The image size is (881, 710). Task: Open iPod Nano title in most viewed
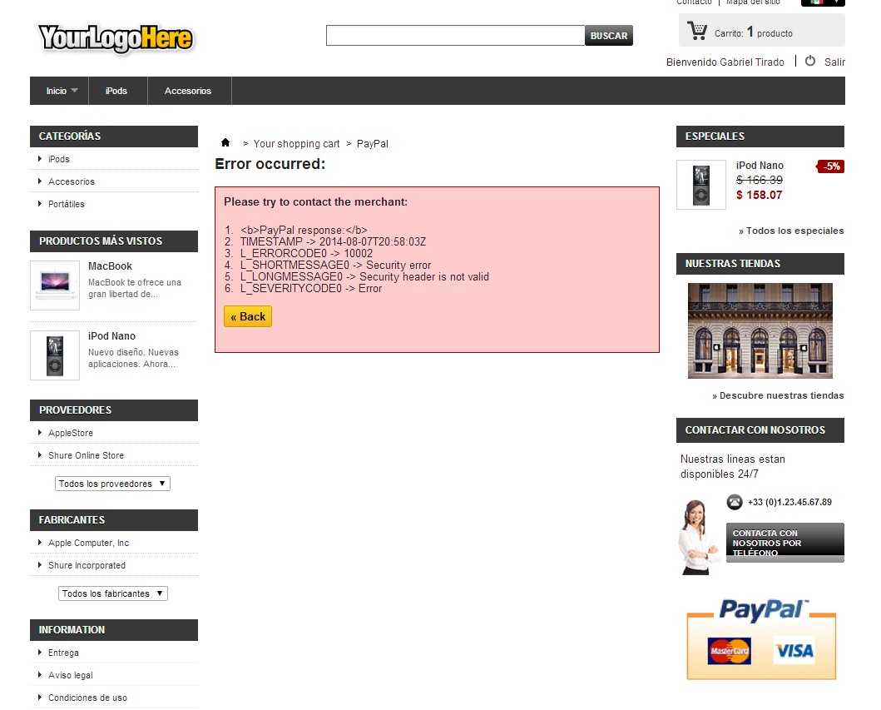(x=111, y=335)
